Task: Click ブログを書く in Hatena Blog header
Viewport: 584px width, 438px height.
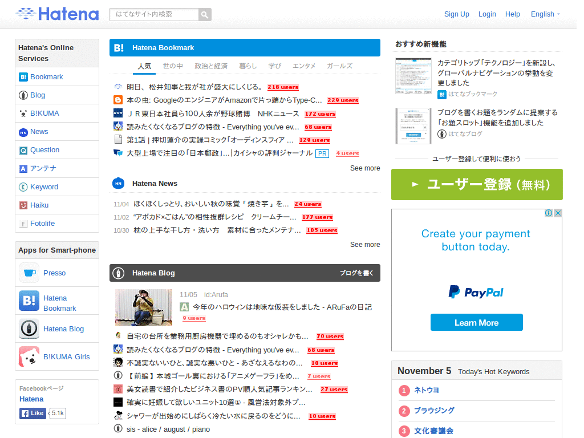Action: 356,273
